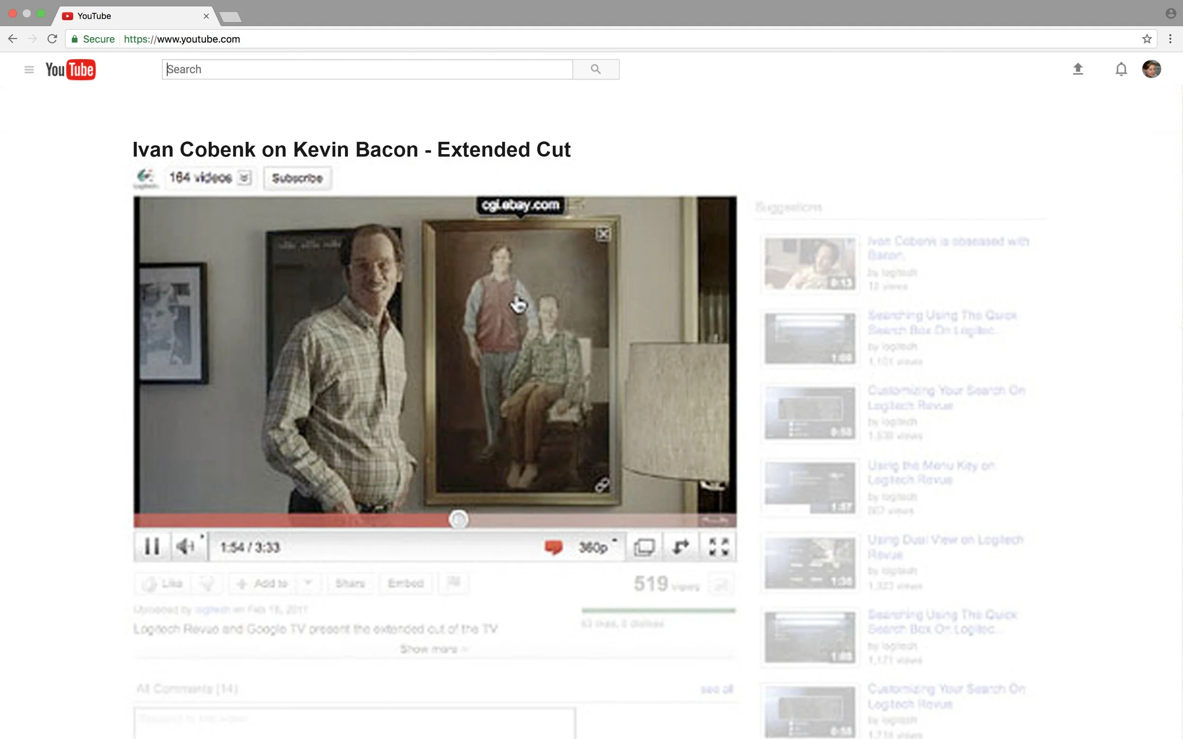
Task: Click the link icon in painting annotation
Action: coord(602,485)
